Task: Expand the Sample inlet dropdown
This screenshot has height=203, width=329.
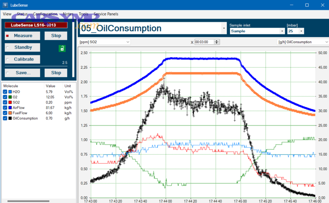Action: tap(281, 31)
